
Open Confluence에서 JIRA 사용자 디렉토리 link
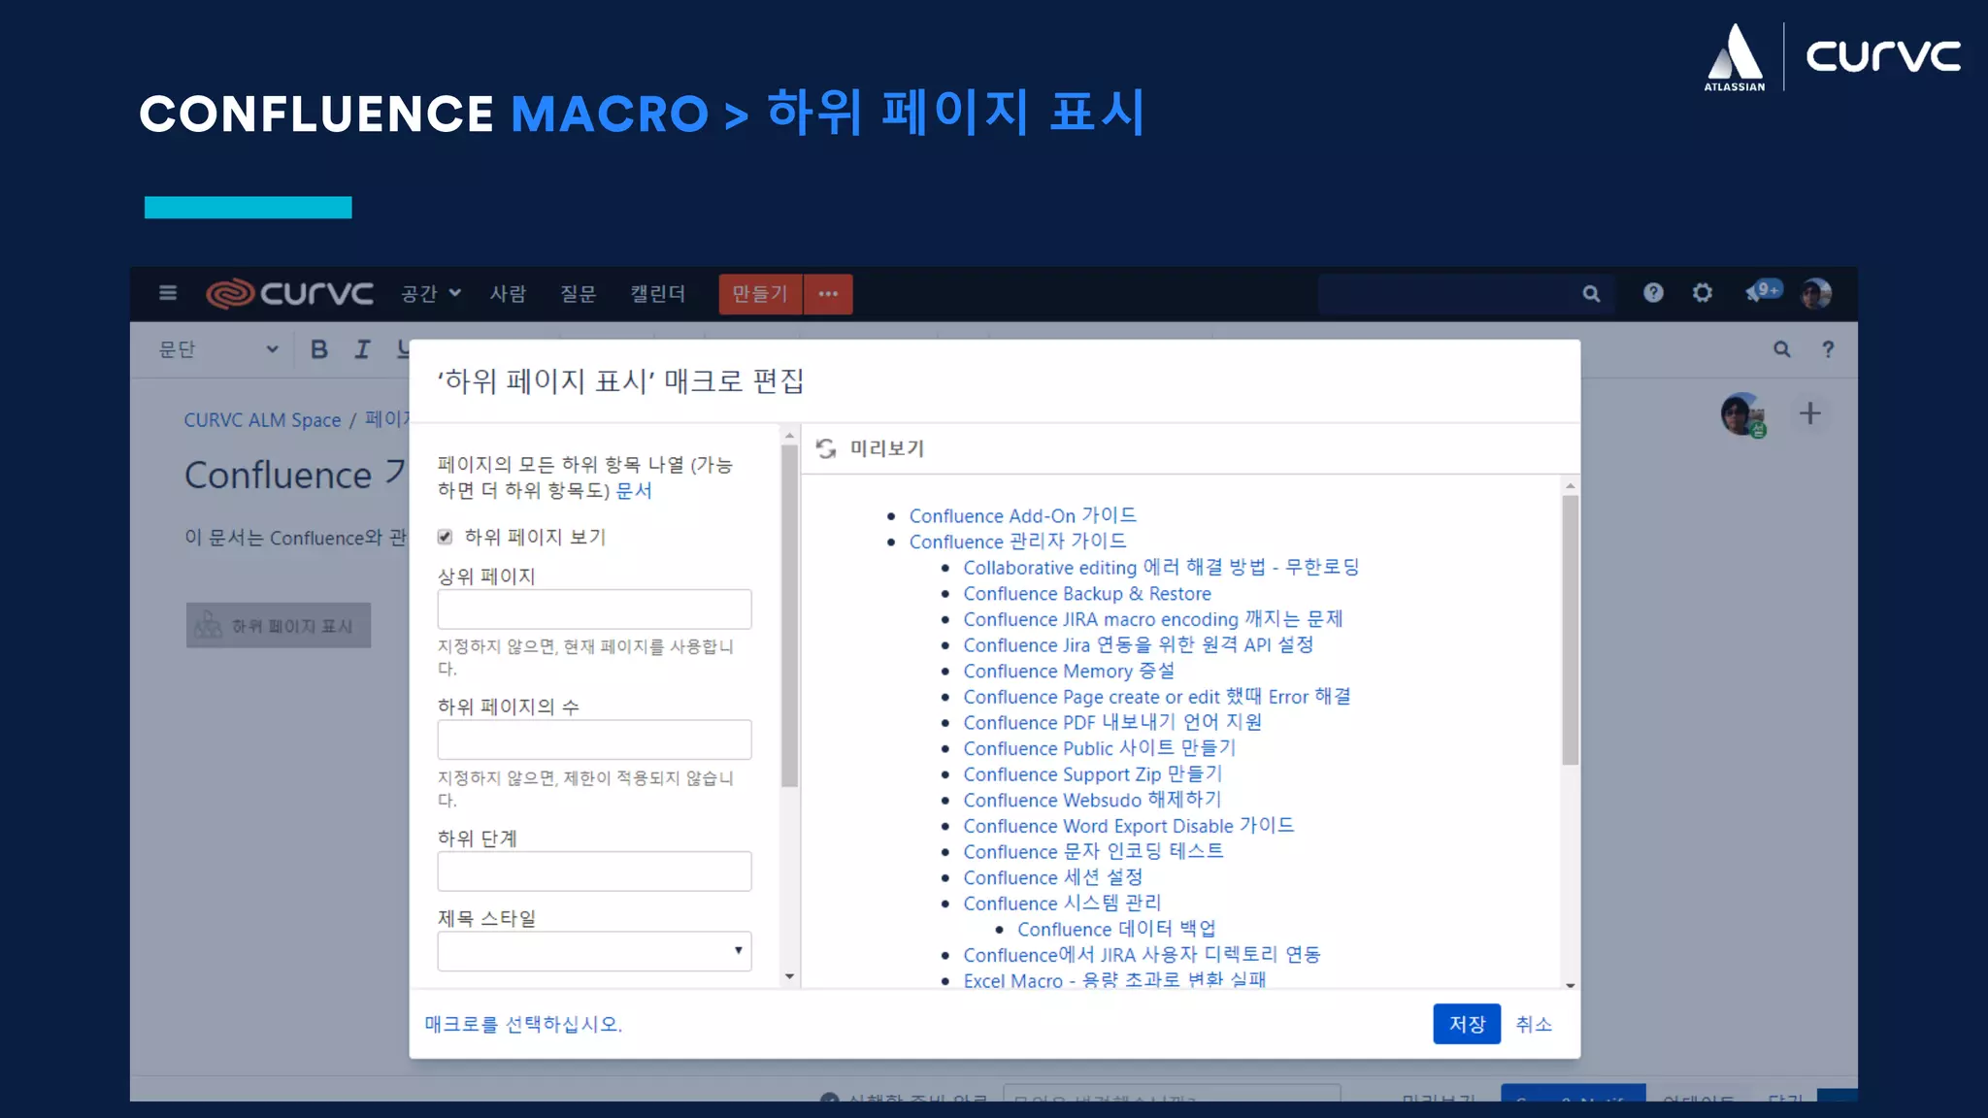[x=1142, y=956]
